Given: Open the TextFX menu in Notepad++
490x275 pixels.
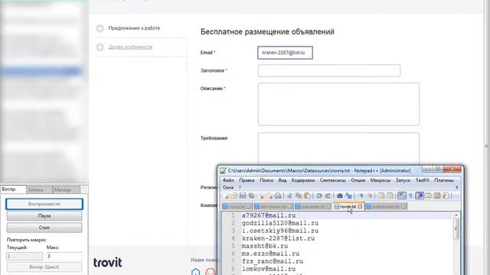Looking at the screenshot, I should coord(422,180).
